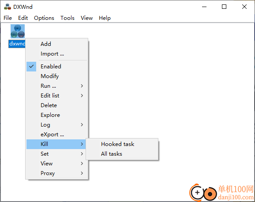Screen dimensions: 255x202
Task: Toggle the Enabled checkmark entry
Action: pyautogui.click(x=57, y=67)
